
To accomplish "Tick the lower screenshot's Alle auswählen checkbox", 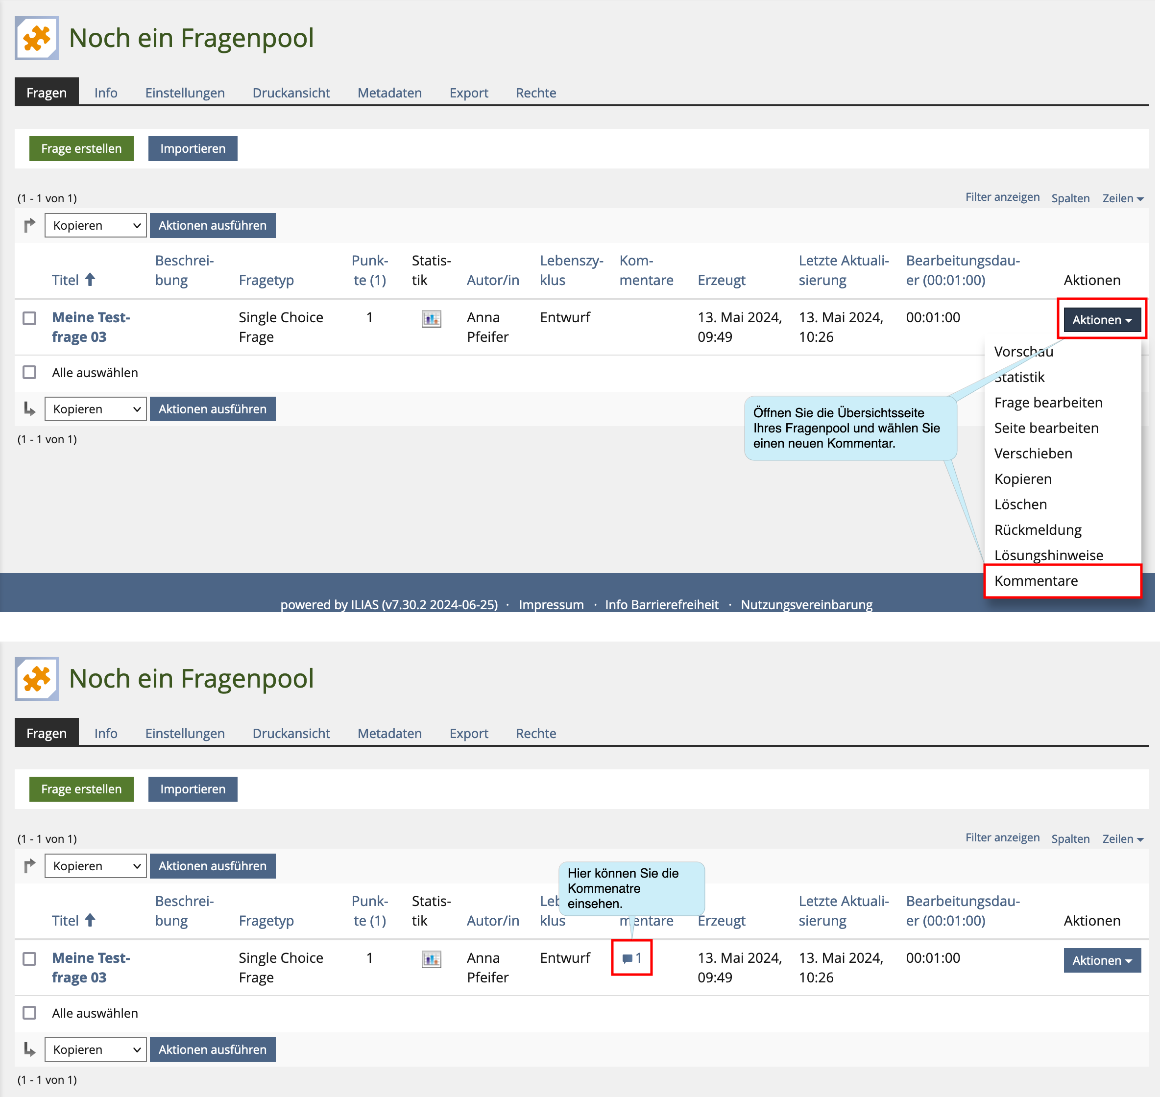I will click(29, 1013).
